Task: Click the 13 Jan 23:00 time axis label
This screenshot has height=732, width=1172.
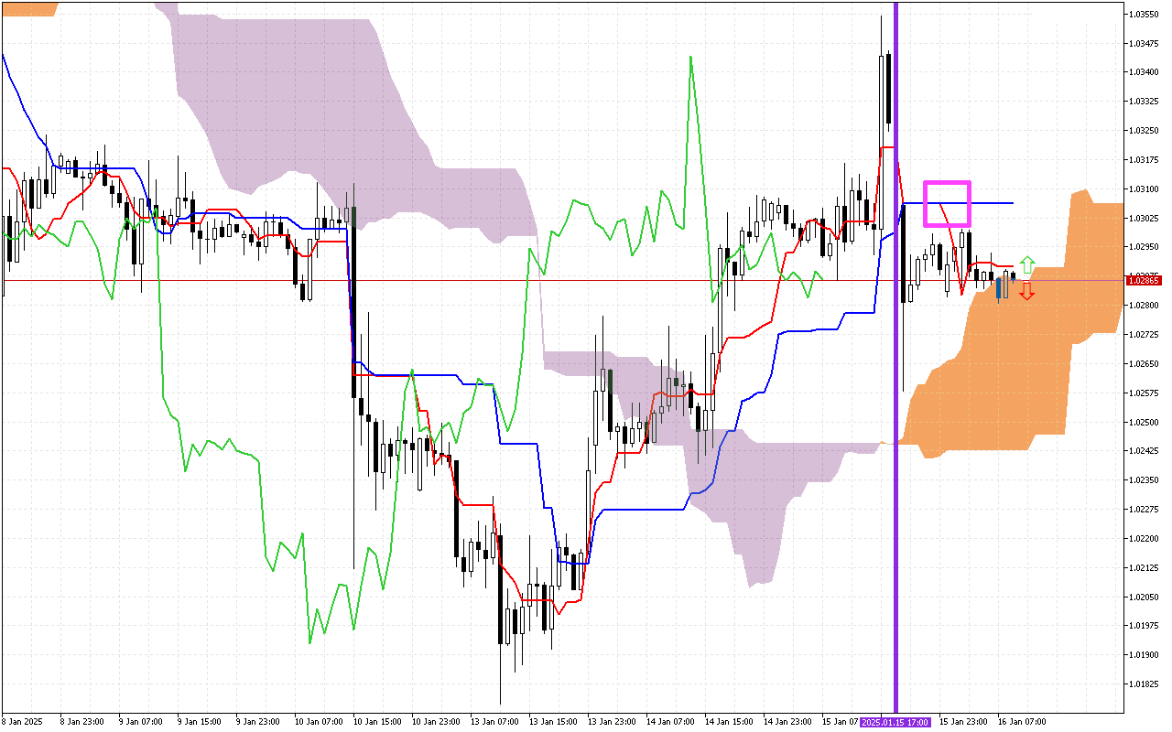Action: click(x=611, y=722)
